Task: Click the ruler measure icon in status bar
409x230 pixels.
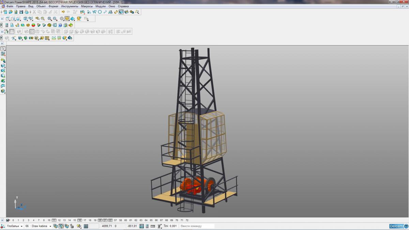Action: coord(153,226)
